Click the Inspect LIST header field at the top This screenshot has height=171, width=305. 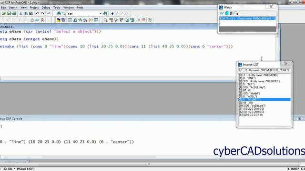264,70
